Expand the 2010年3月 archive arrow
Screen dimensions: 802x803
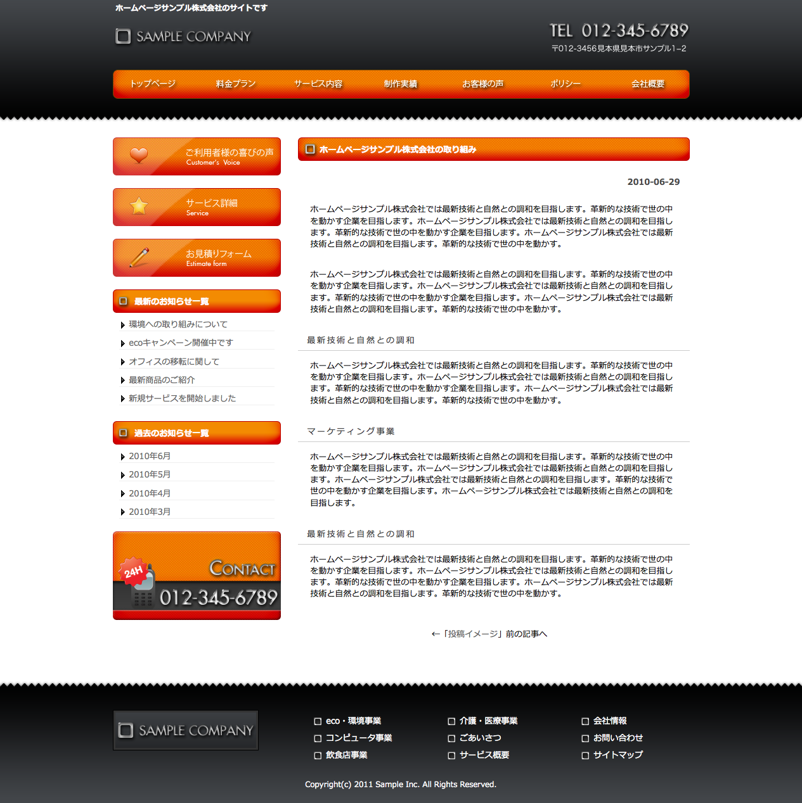122,512
